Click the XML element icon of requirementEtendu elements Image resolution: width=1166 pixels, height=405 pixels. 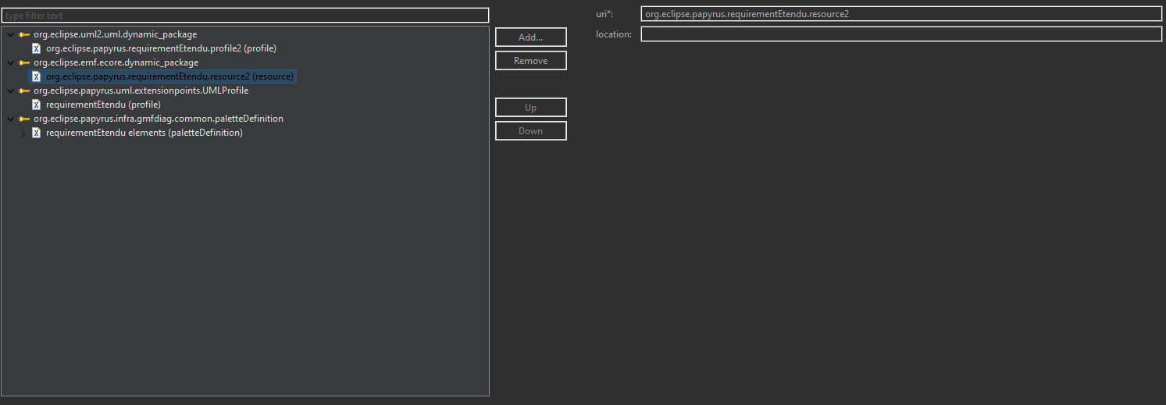pos(36,133)
